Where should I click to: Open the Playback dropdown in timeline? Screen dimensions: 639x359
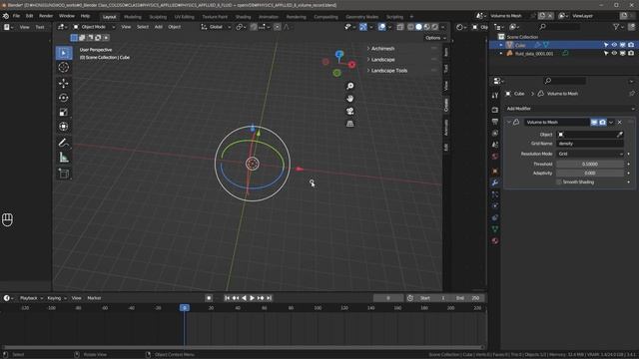(31, 298)
